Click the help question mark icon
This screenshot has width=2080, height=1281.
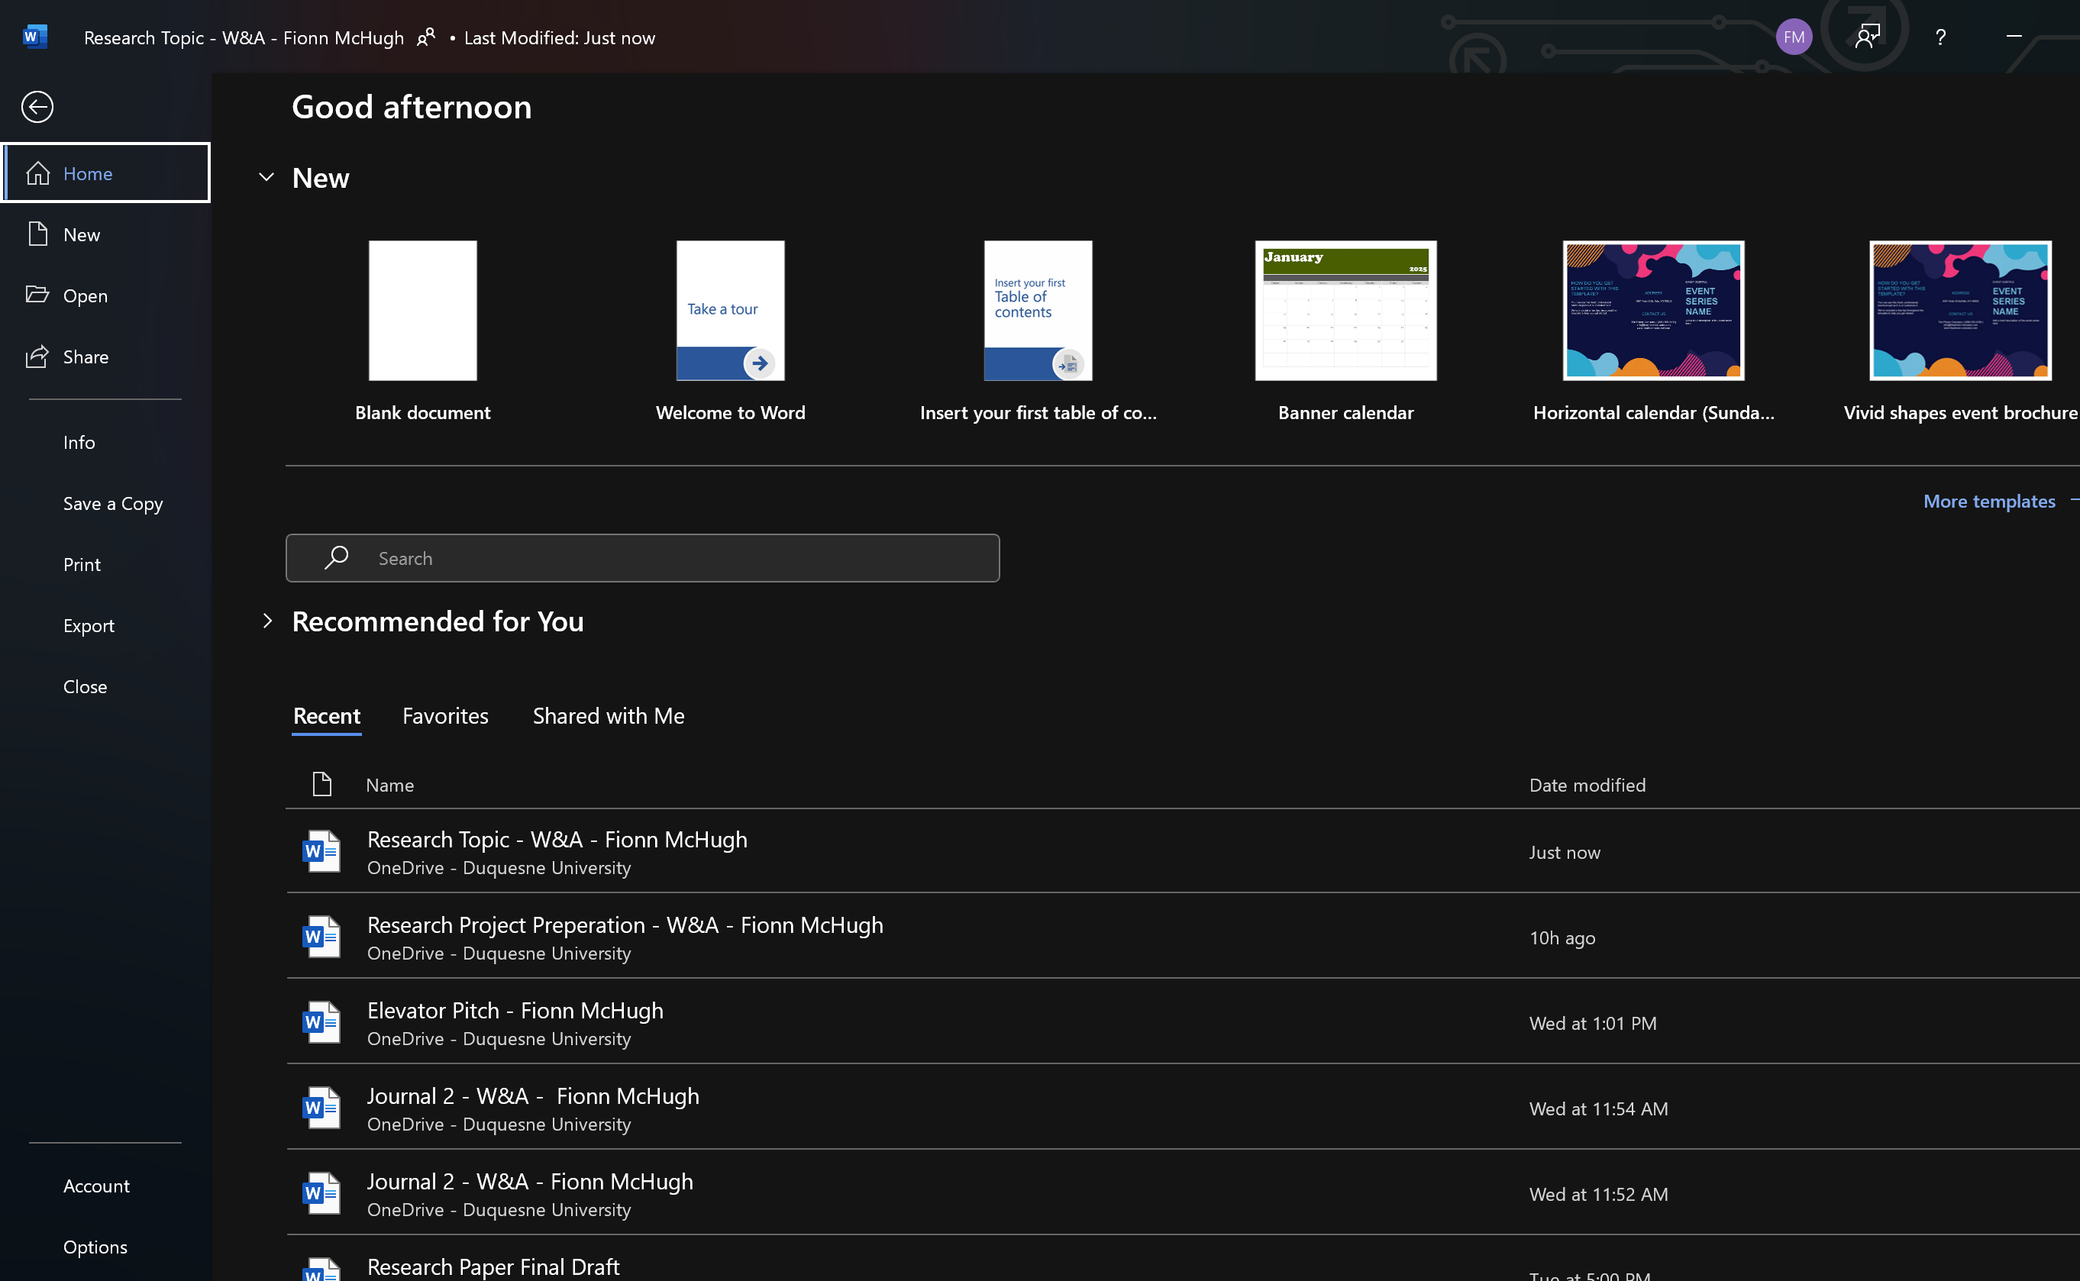(x=1940, y=37)
